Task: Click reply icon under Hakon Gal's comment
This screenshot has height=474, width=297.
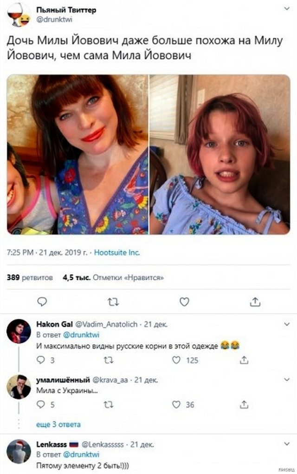Action: coord(41,360)
